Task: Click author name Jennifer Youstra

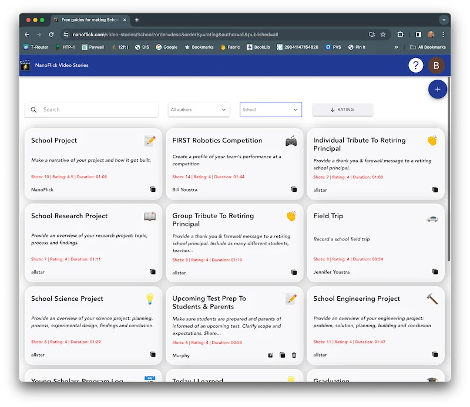Action: coord(331,272)
